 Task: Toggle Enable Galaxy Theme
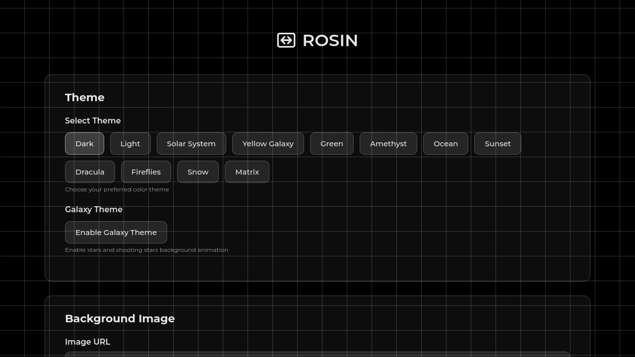point(116,233)
